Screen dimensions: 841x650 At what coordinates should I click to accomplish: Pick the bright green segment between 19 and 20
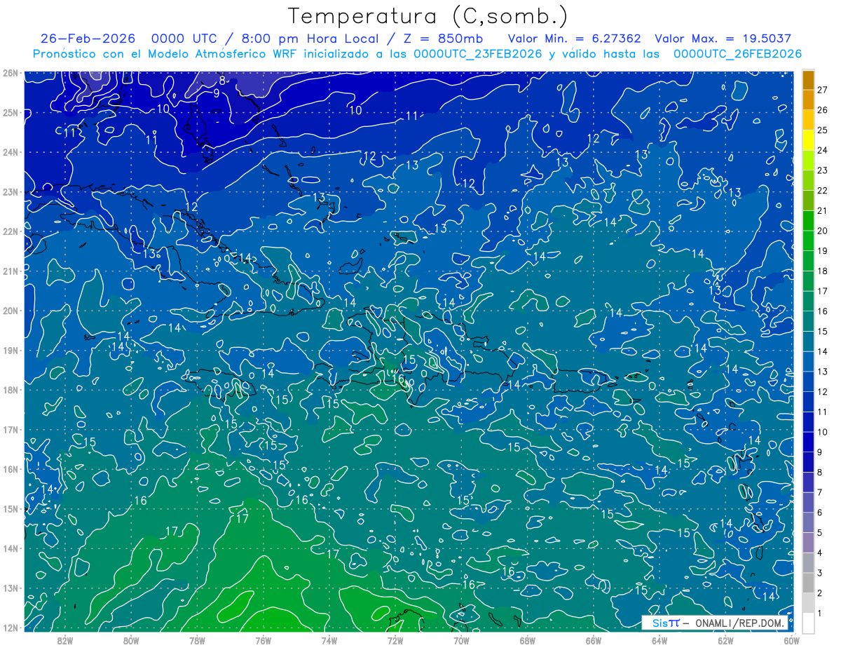coord(808,241)
